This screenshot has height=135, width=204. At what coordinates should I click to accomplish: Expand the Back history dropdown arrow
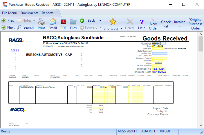coord(100,21)
